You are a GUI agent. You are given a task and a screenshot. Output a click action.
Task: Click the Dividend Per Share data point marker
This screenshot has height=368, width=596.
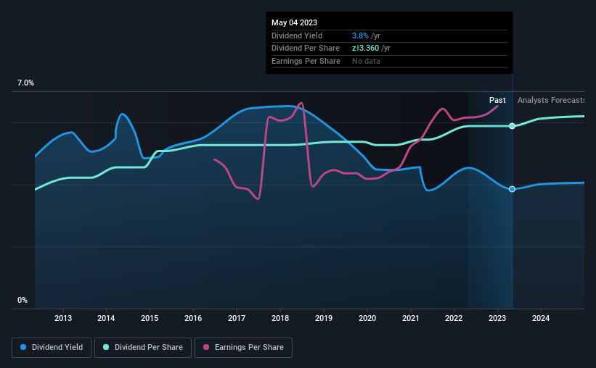pos(512,126)
